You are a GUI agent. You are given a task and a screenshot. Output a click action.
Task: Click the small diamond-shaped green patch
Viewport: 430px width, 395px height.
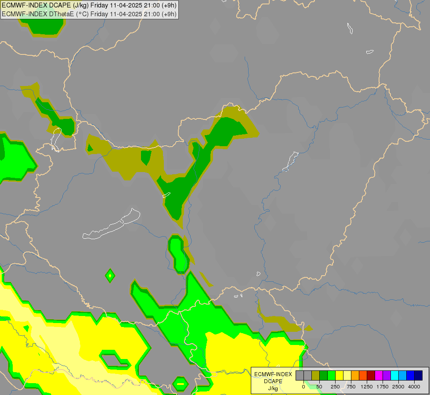tap(110, 276)
